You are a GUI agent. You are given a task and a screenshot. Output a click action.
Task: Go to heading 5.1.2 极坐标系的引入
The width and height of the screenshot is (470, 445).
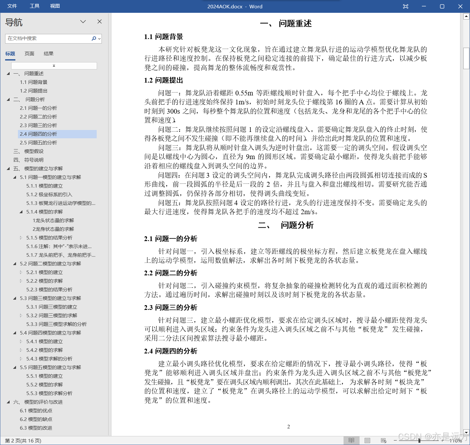[49, 195]
